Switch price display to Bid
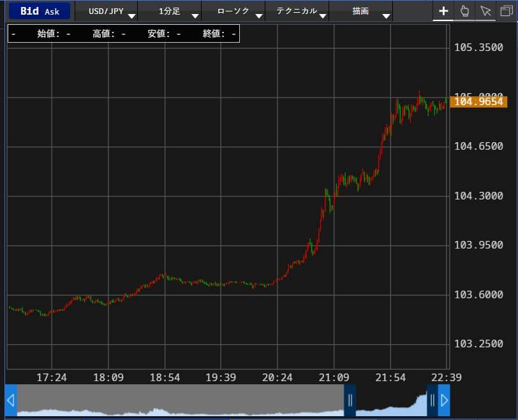This screenshot has width=518, height=420. pos(29,11)
